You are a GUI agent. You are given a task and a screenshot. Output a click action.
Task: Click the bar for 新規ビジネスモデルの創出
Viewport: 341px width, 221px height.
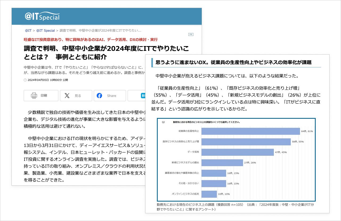coord(222,162)
